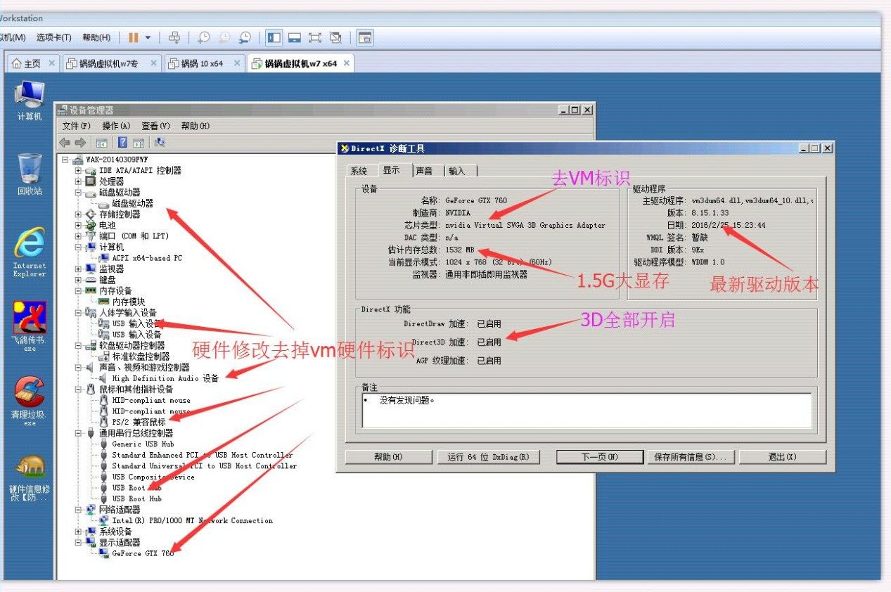
Task: Enter full screen mode via toolbar icon
Action: (x=315, y=37)
